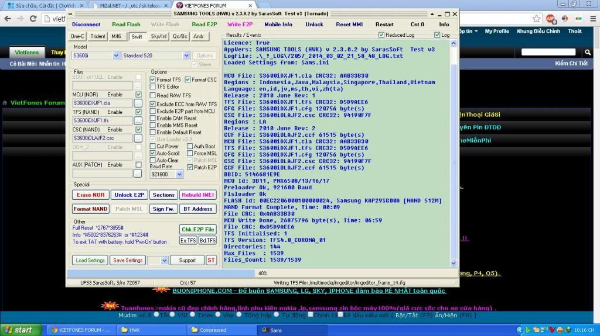Open the Baud Rate 921600 dropdown
600x336 pixels.
(179, 175)
